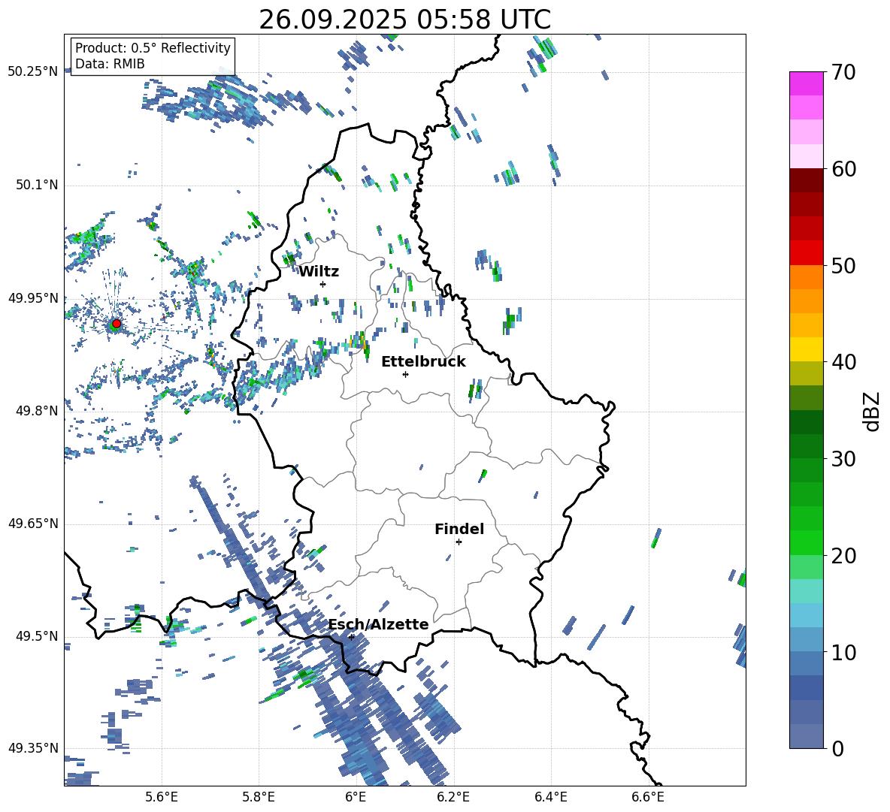Pick the light blue colorbar segment above 10
This screenshot has width=890, height=812.
(806, 640)
